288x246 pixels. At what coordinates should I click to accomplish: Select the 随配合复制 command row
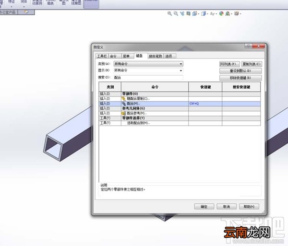tap(180, 99)
